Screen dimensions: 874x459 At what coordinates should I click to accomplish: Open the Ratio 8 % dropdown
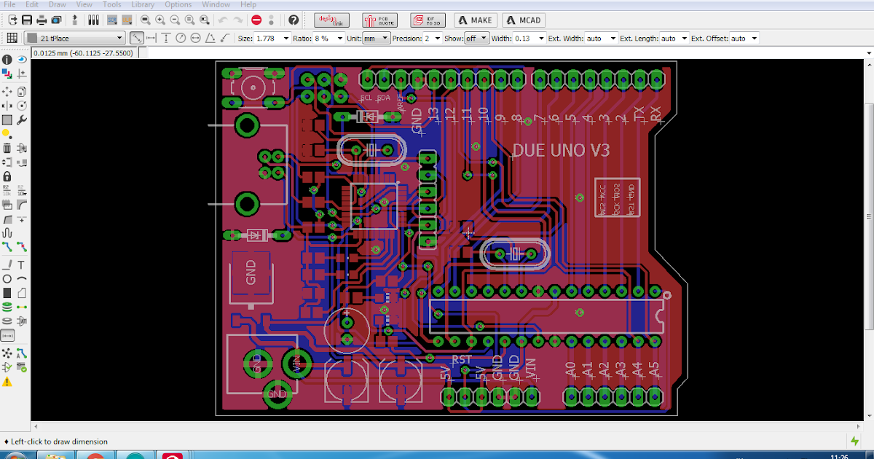tap(329, 38)
